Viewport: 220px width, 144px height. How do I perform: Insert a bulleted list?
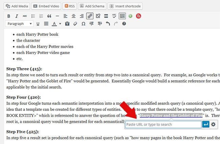point(33,16)
